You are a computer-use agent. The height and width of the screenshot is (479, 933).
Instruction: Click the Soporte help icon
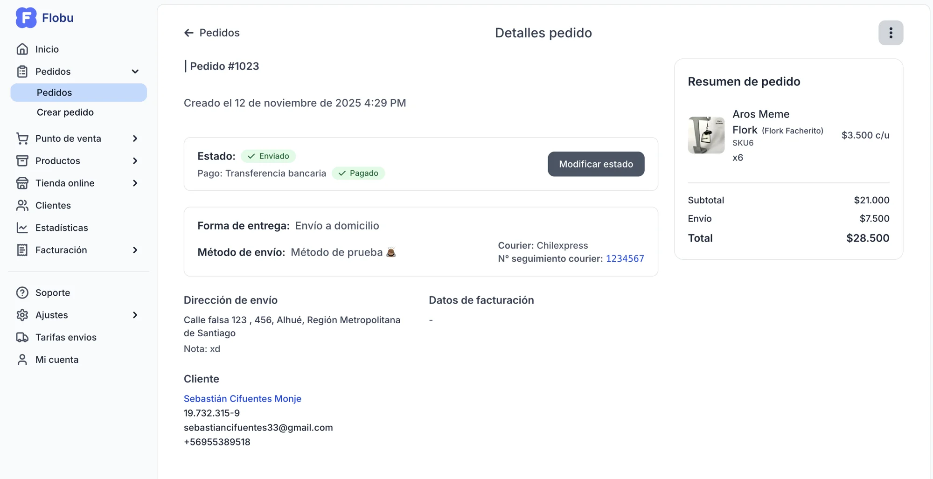click(x=22, y=292)
